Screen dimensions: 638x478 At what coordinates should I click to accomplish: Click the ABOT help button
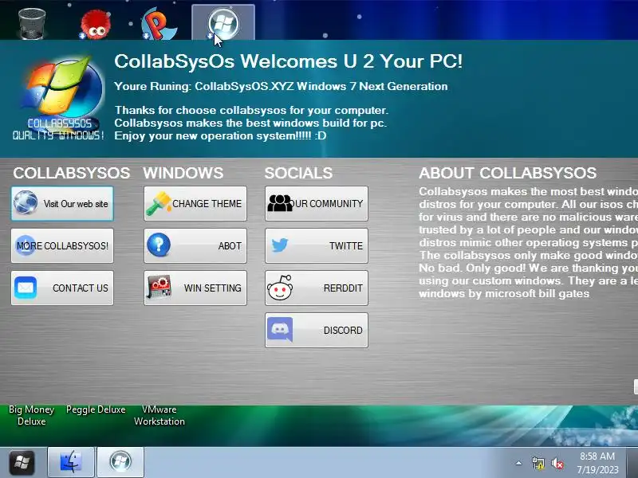click(x=195, y=245)
